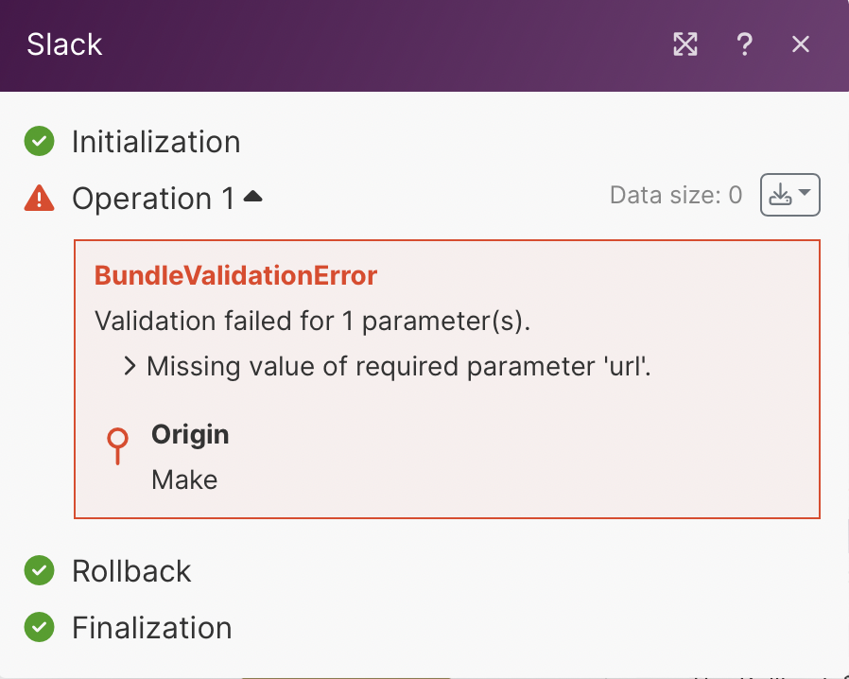Select the Initialization step label
849x679 pixels.
click(156, 142)
